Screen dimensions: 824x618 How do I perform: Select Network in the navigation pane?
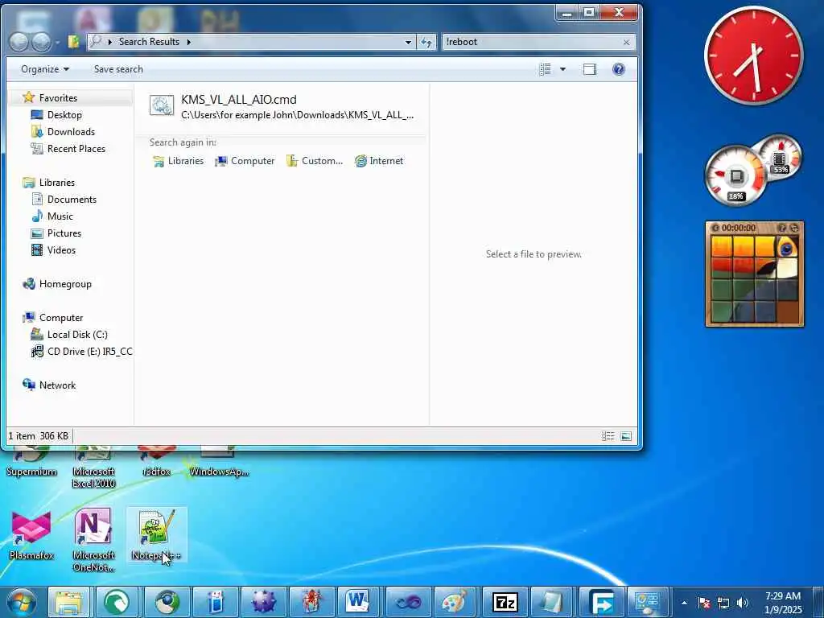point(57,385)
